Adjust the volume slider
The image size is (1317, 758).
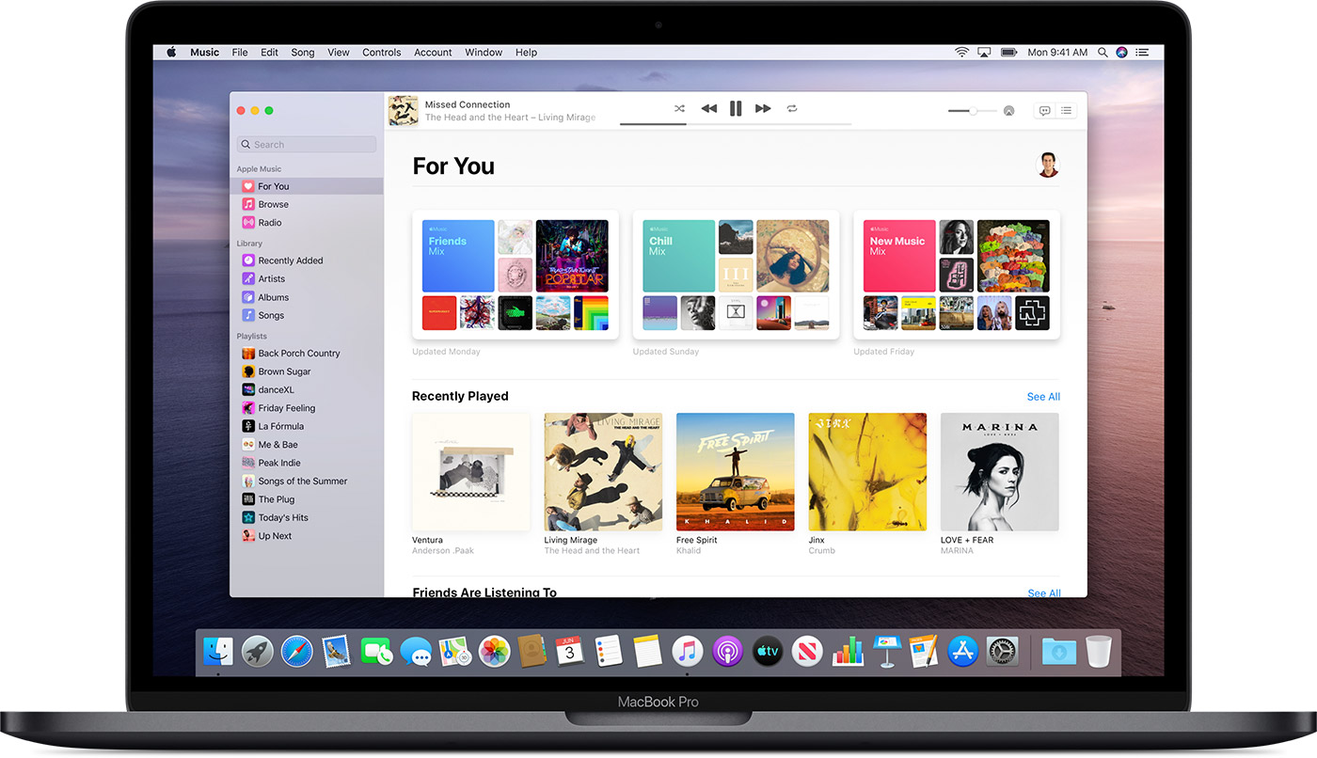pos(973,111)
